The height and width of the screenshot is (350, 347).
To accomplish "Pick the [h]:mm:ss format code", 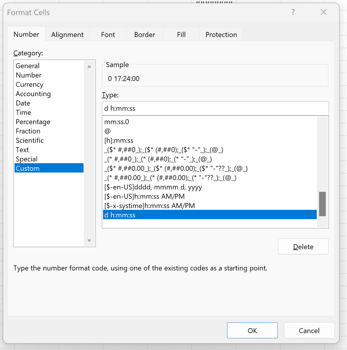I will [x=119, y=140].
